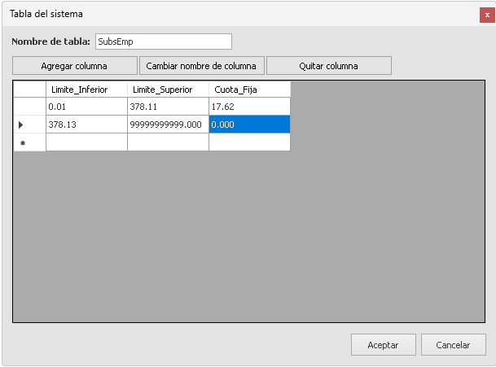Select the Limite_Inferior column header
The image size is (496, 367).
tap(86, 90)
